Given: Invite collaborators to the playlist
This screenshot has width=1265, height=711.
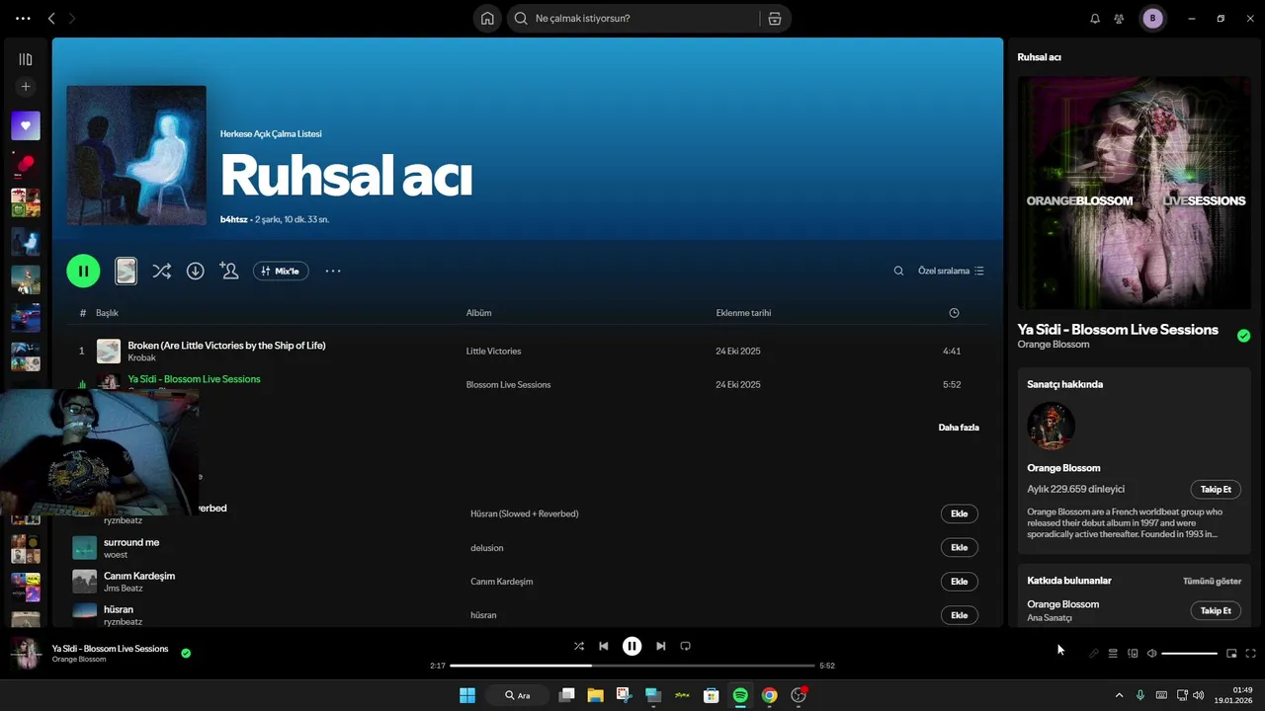Looking at the screenshot, I should [229, 271].
